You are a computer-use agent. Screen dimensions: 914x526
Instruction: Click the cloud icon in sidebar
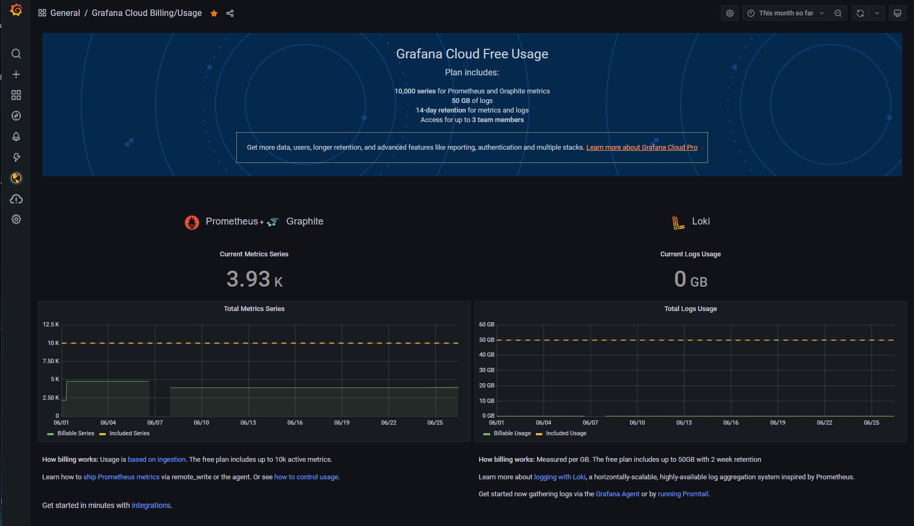(16, 199)
